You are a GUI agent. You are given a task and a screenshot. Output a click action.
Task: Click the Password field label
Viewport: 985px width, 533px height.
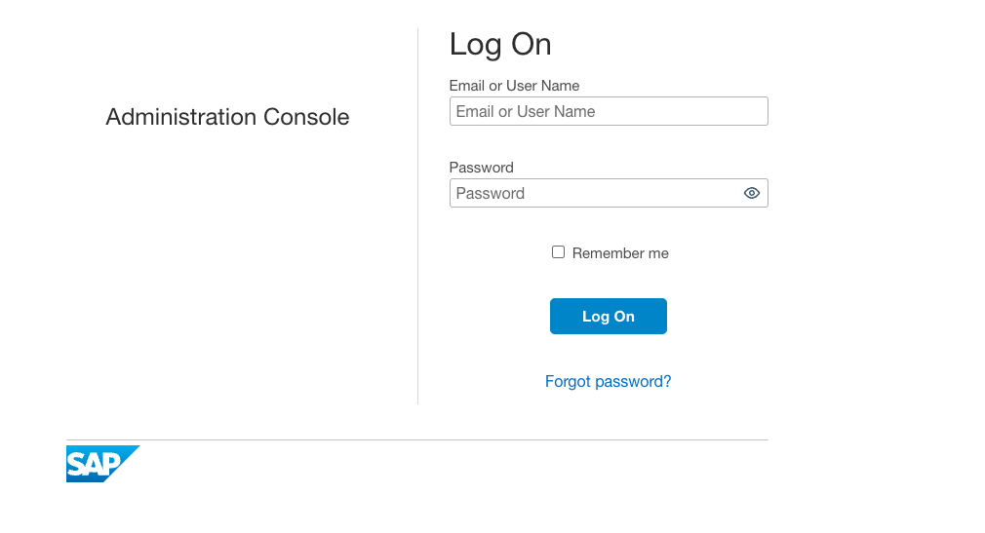[481, 168]
